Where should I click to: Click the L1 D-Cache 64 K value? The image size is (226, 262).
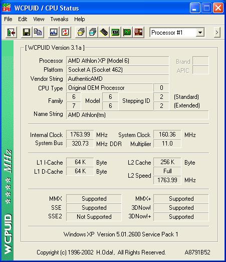pyautogui.click(x=80, y=171)
